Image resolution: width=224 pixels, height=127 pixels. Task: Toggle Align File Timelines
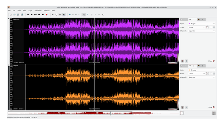[x=64, y=15]
